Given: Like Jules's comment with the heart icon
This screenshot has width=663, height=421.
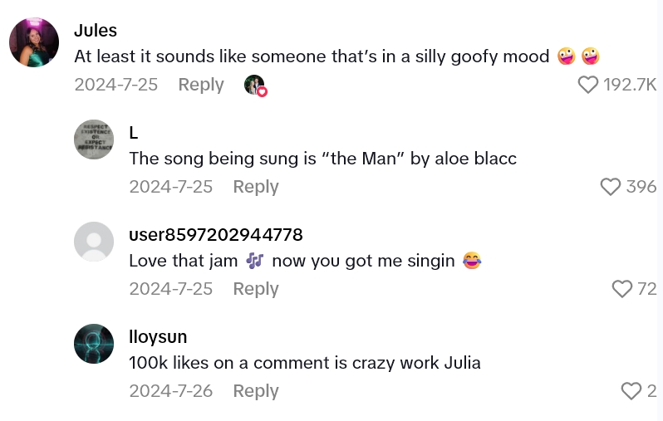Looking at the screenshot, I should [587, 85].
